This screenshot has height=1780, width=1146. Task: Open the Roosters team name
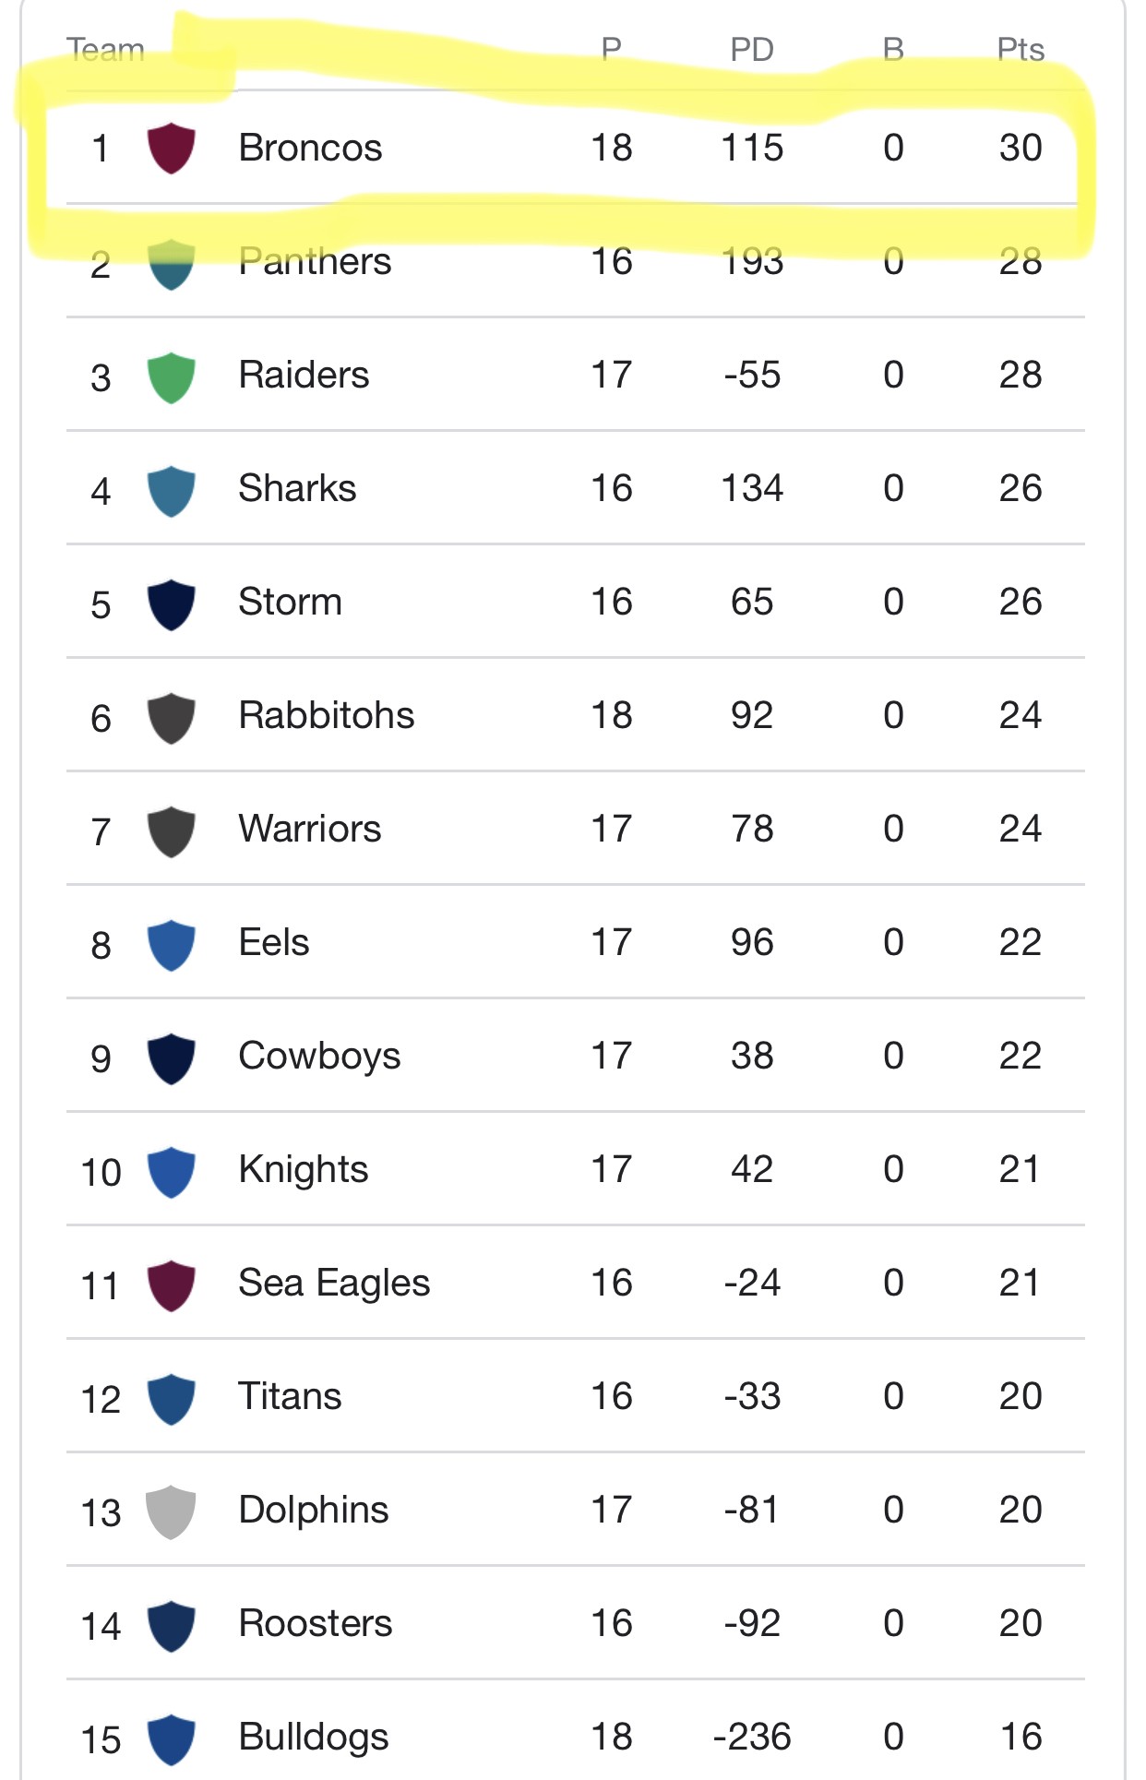point(316,1623)
